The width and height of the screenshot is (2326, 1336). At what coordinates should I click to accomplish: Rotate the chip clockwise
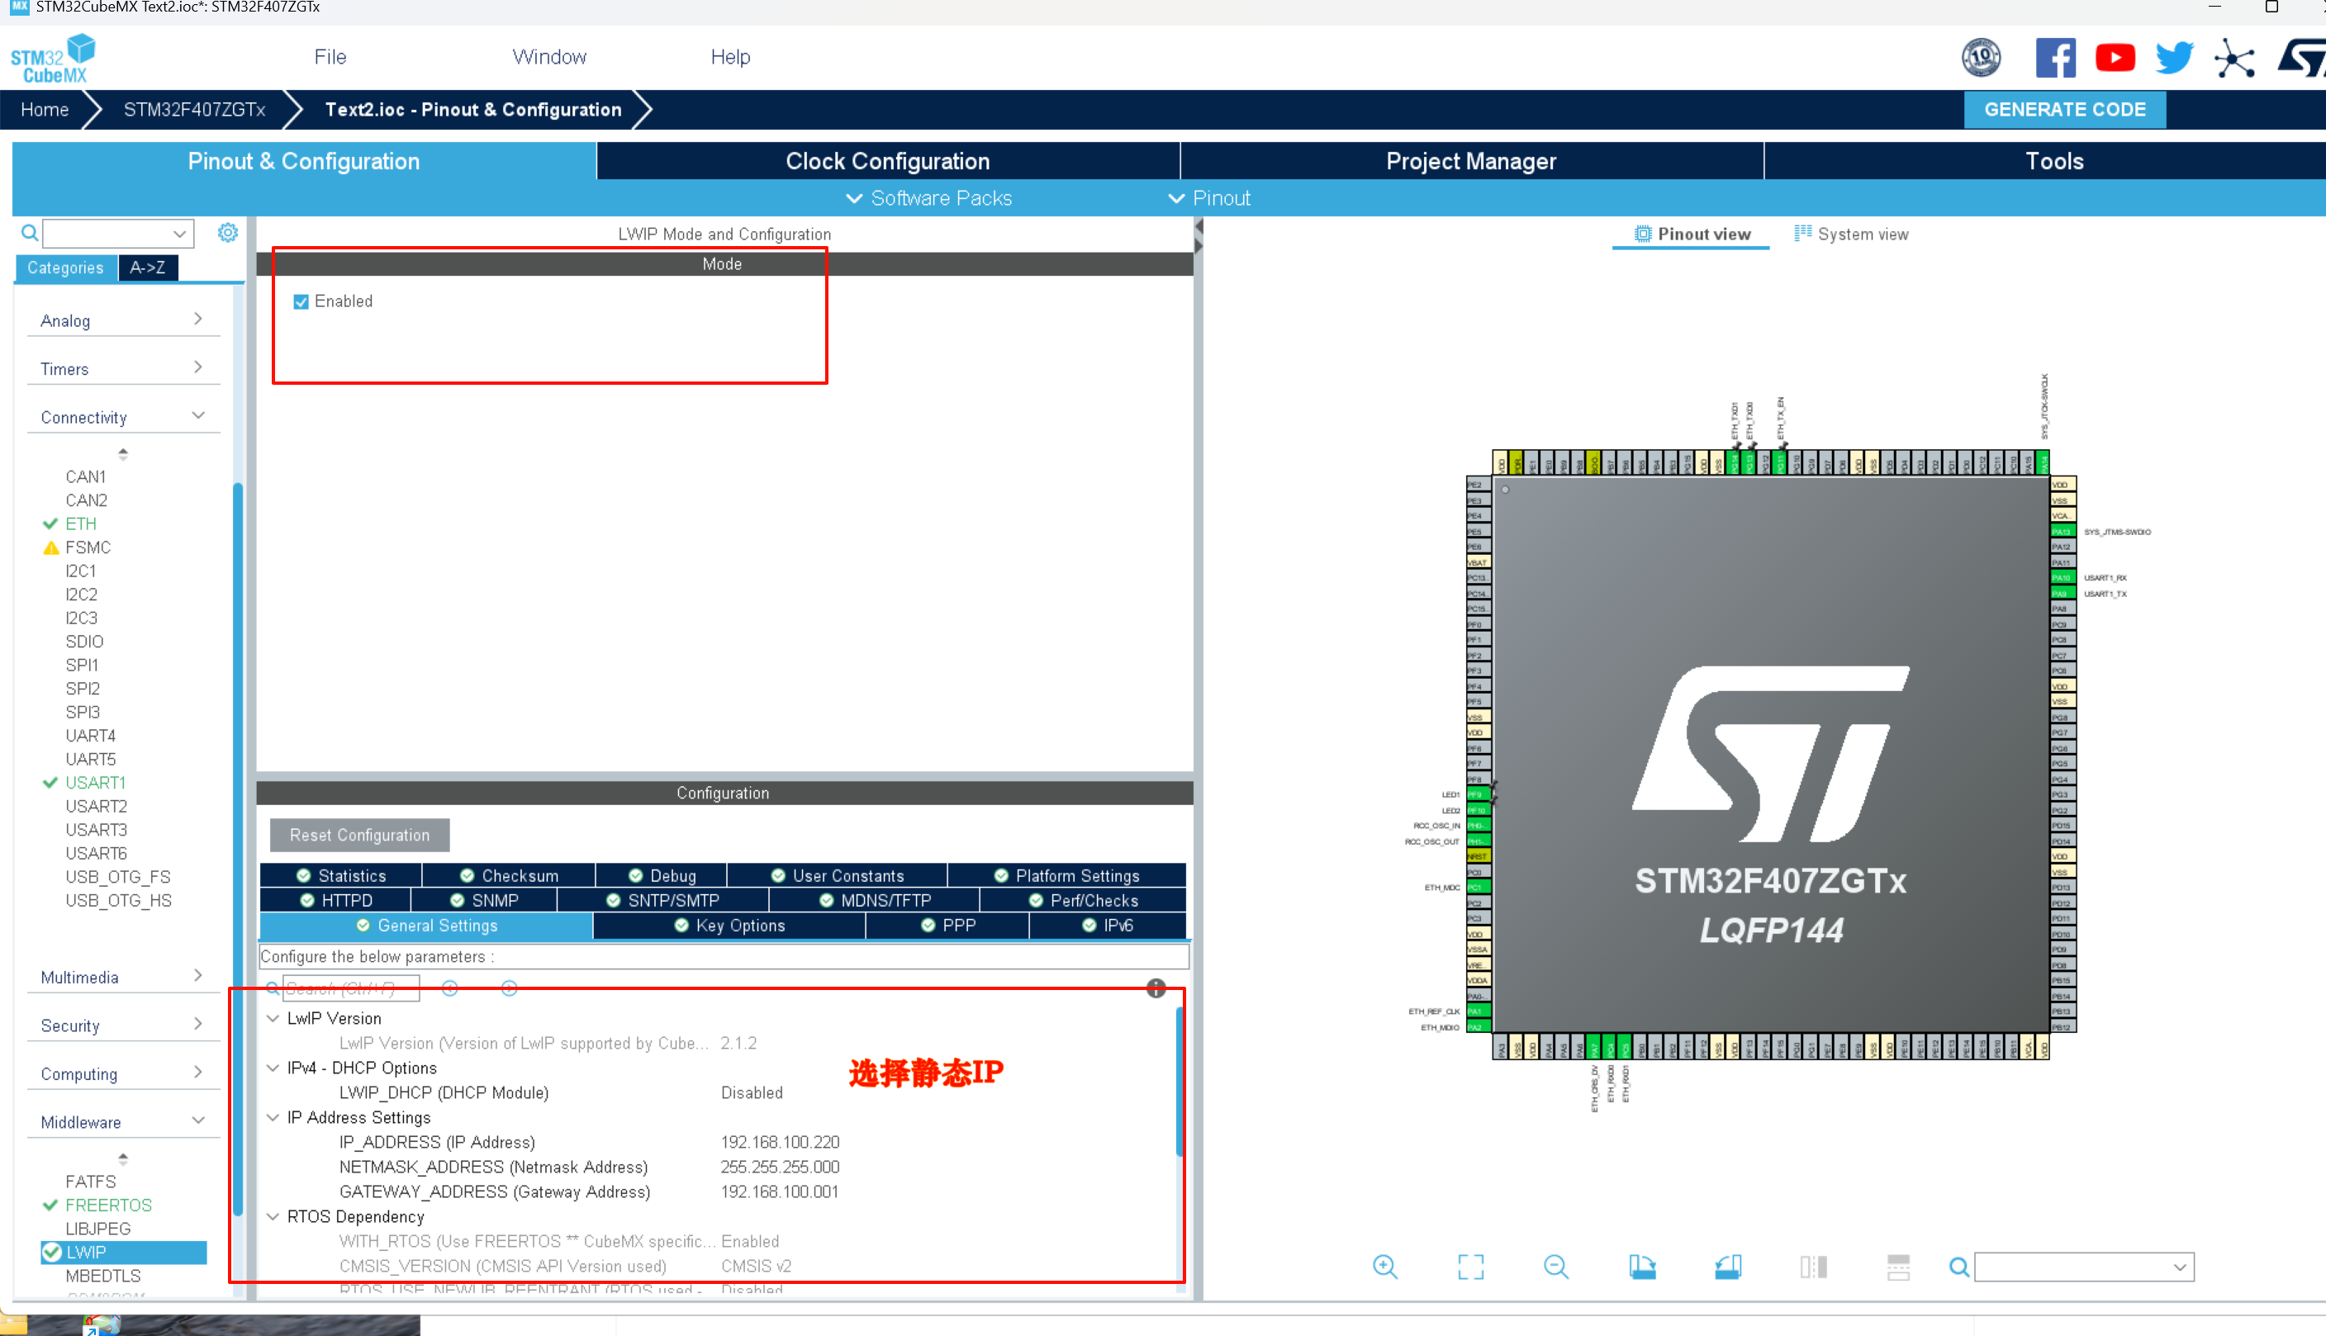[1642, 1267]
